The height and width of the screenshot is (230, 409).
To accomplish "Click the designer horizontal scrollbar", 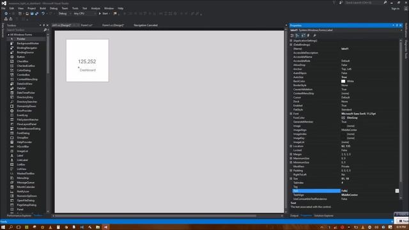I will pos(156,216).
